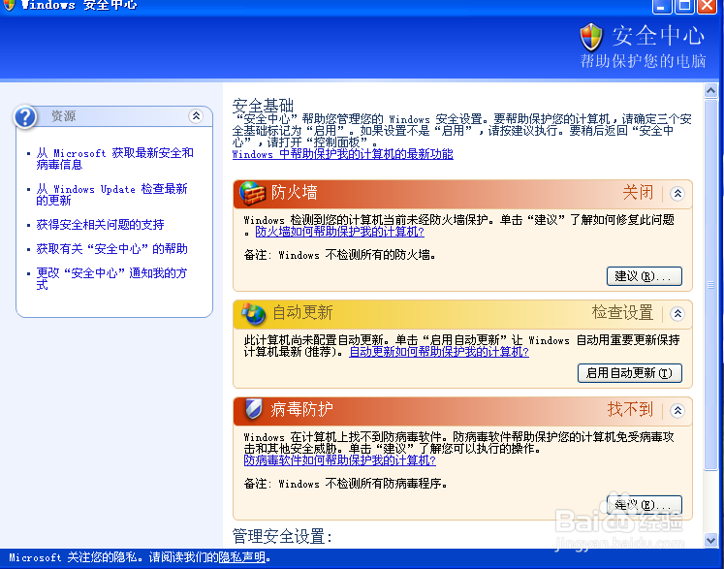Click the 资源 panel title
Viewport: 724px width, 569px height.
63,116
